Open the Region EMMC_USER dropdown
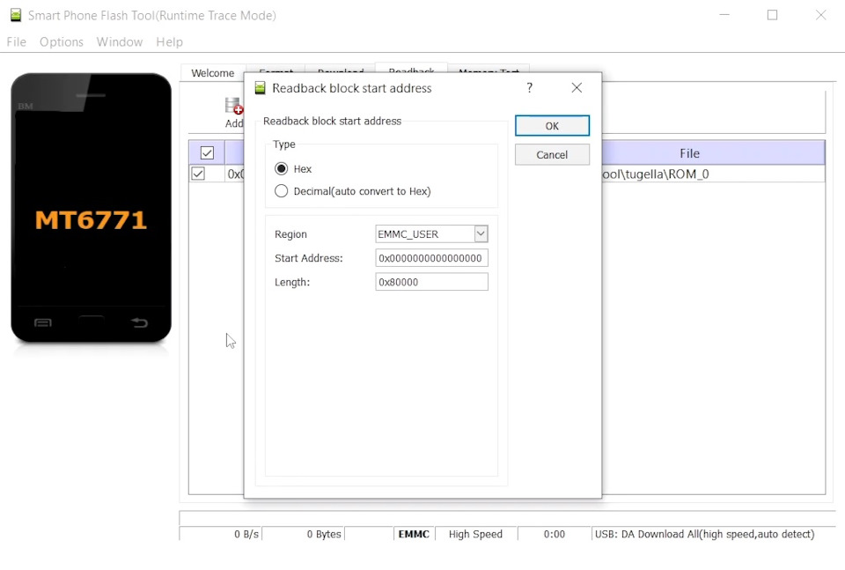 click(481, 233)
